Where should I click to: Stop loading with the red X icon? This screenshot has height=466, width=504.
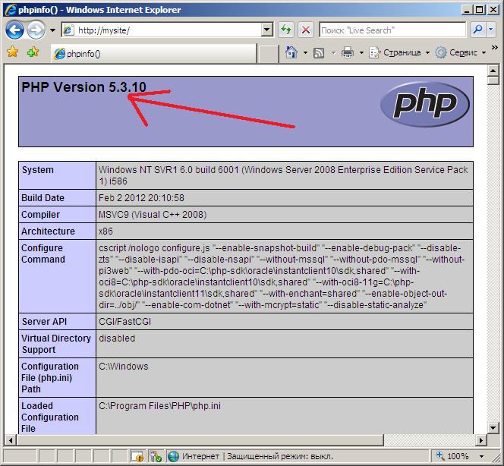pos(306,30)
